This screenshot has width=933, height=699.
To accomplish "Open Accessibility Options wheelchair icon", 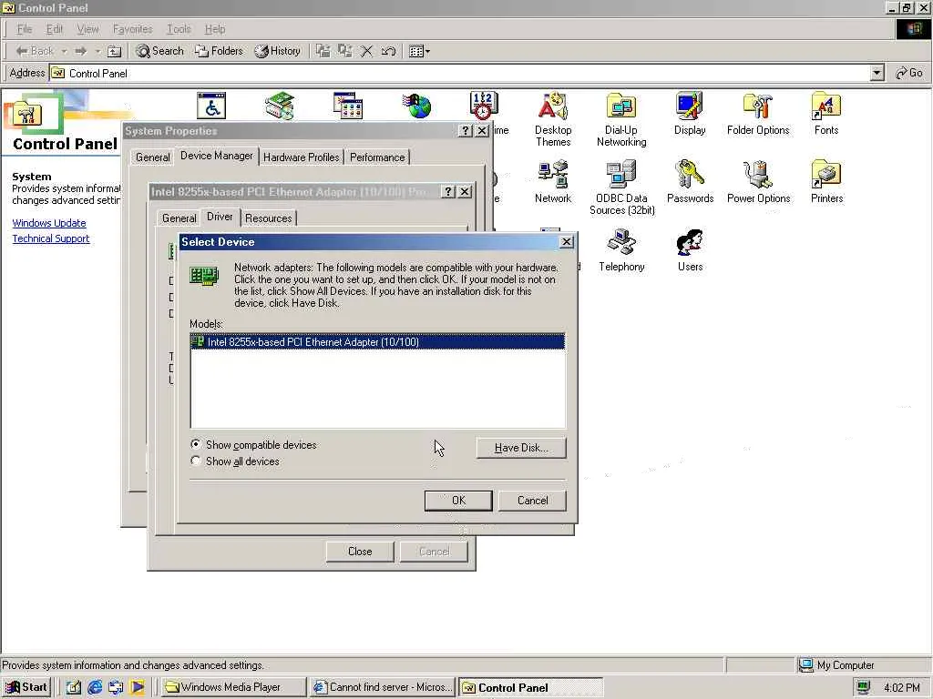I will coord(211,106).
